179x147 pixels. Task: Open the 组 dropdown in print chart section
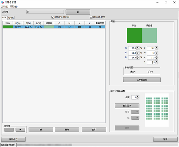[x=135, y=118]
